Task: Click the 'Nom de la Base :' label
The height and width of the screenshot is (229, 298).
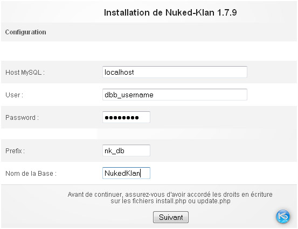Action: tap(31, 174)
